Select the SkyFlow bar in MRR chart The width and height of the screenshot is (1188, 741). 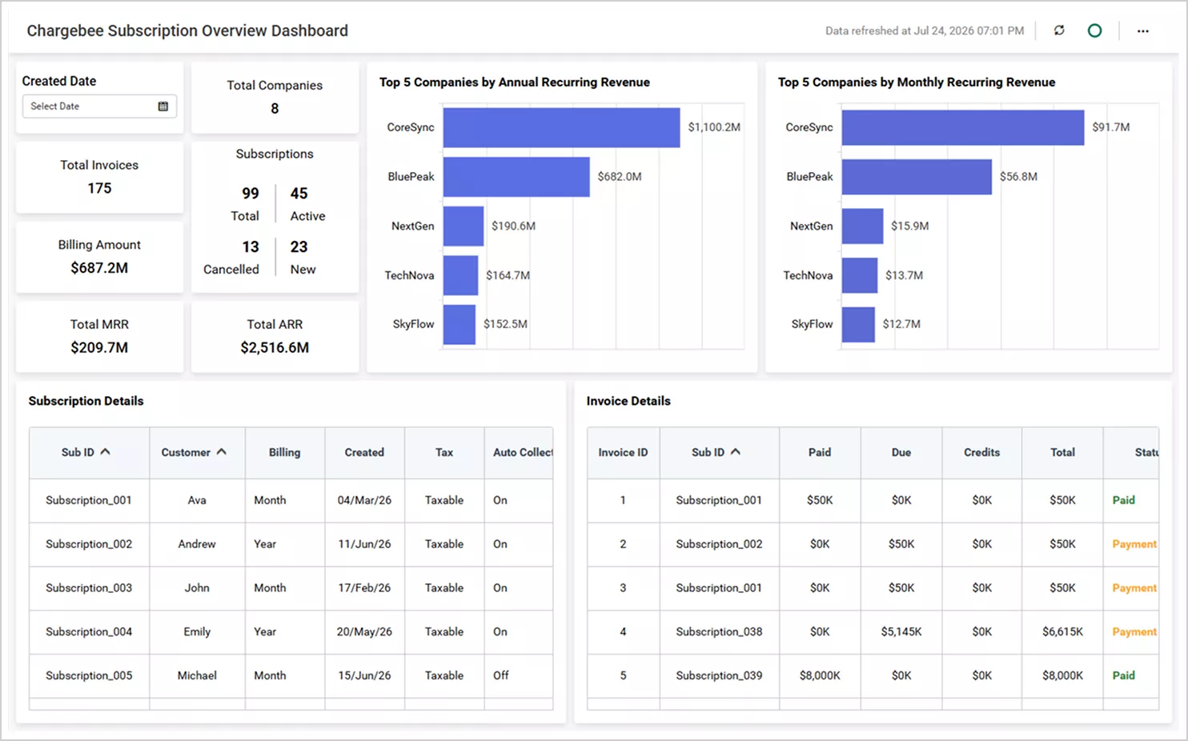pos(858,324)
